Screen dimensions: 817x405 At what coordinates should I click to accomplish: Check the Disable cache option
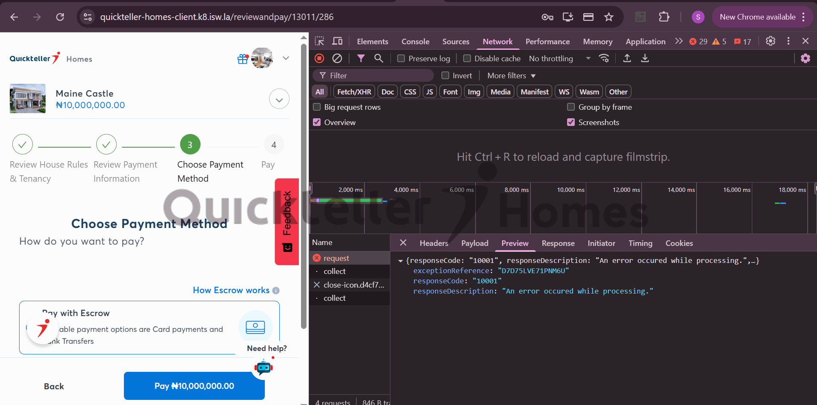[467, 58]
